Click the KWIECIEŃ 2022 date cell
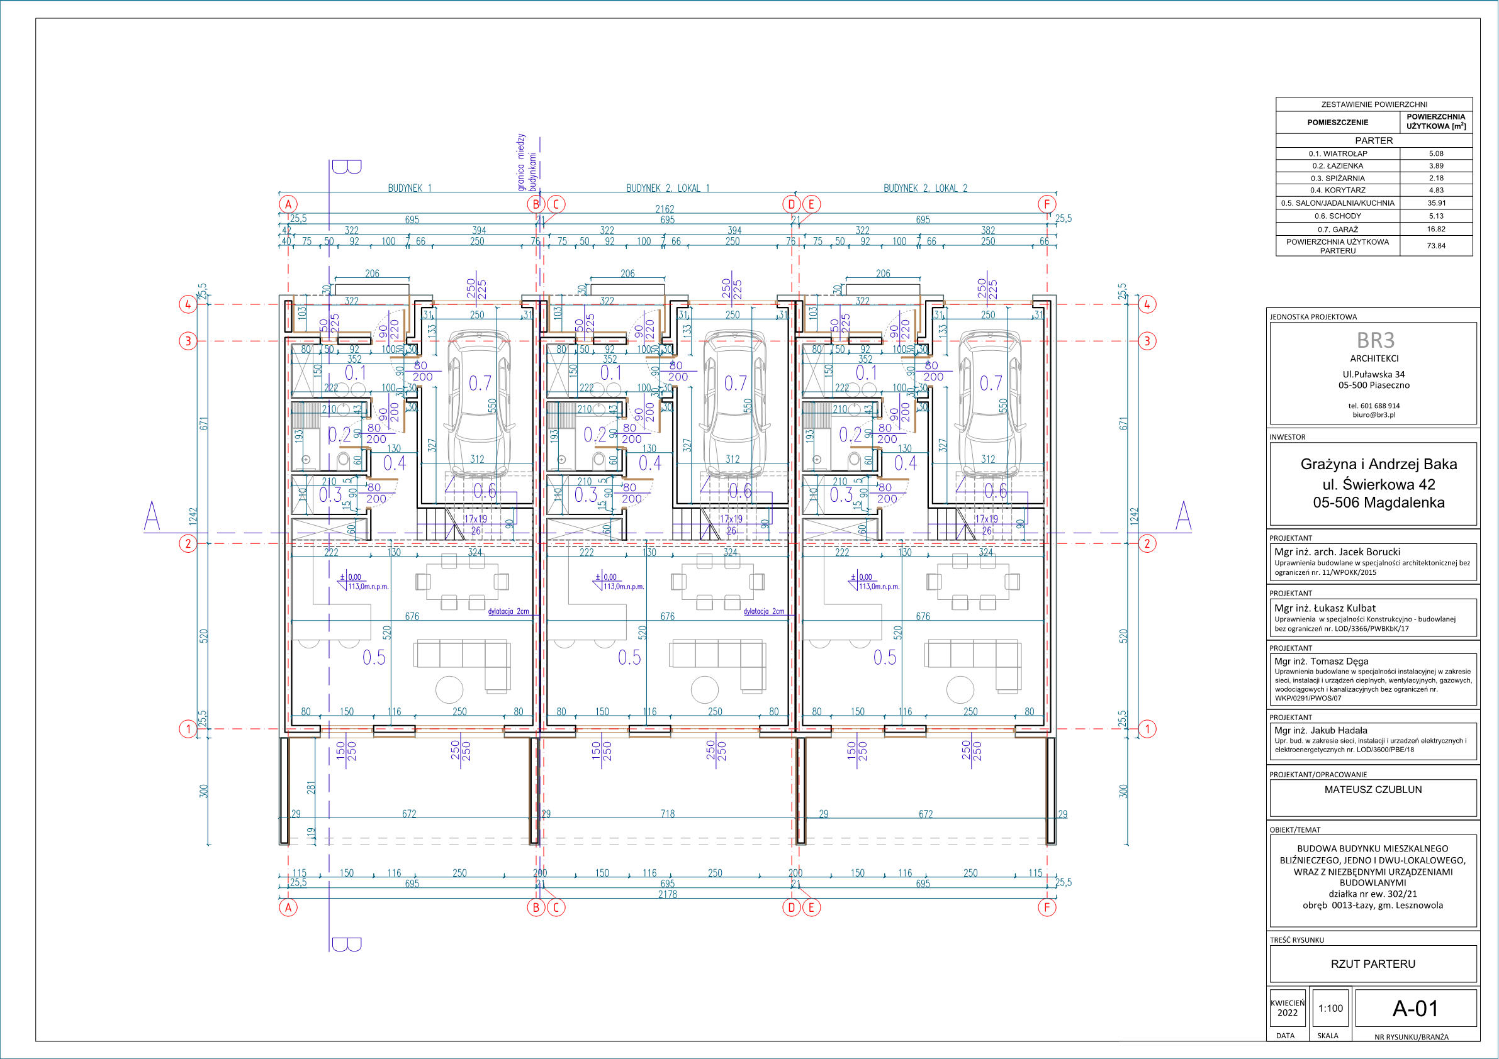 1287,1008
